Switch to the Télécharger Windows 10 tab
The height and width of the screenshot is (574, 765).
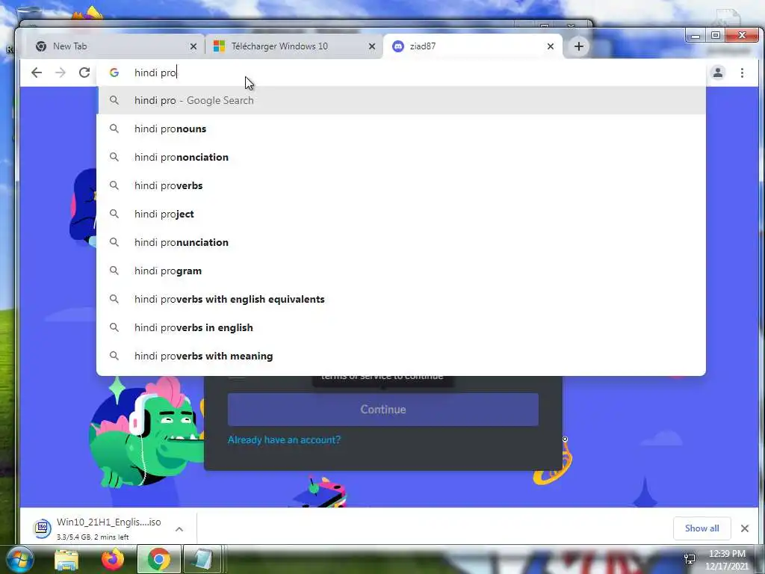[x=294, y=46]
